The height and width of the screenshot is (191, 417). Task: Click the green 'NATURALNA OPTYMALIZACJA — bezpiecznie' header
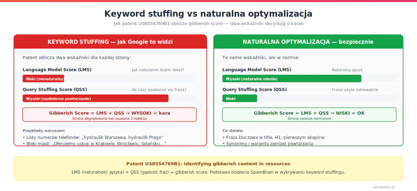coord(308,42)
